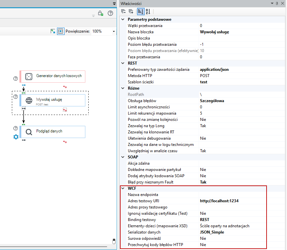
Task: Click the blue gear icon beside Podgląd danych
Action: [16, 137]
